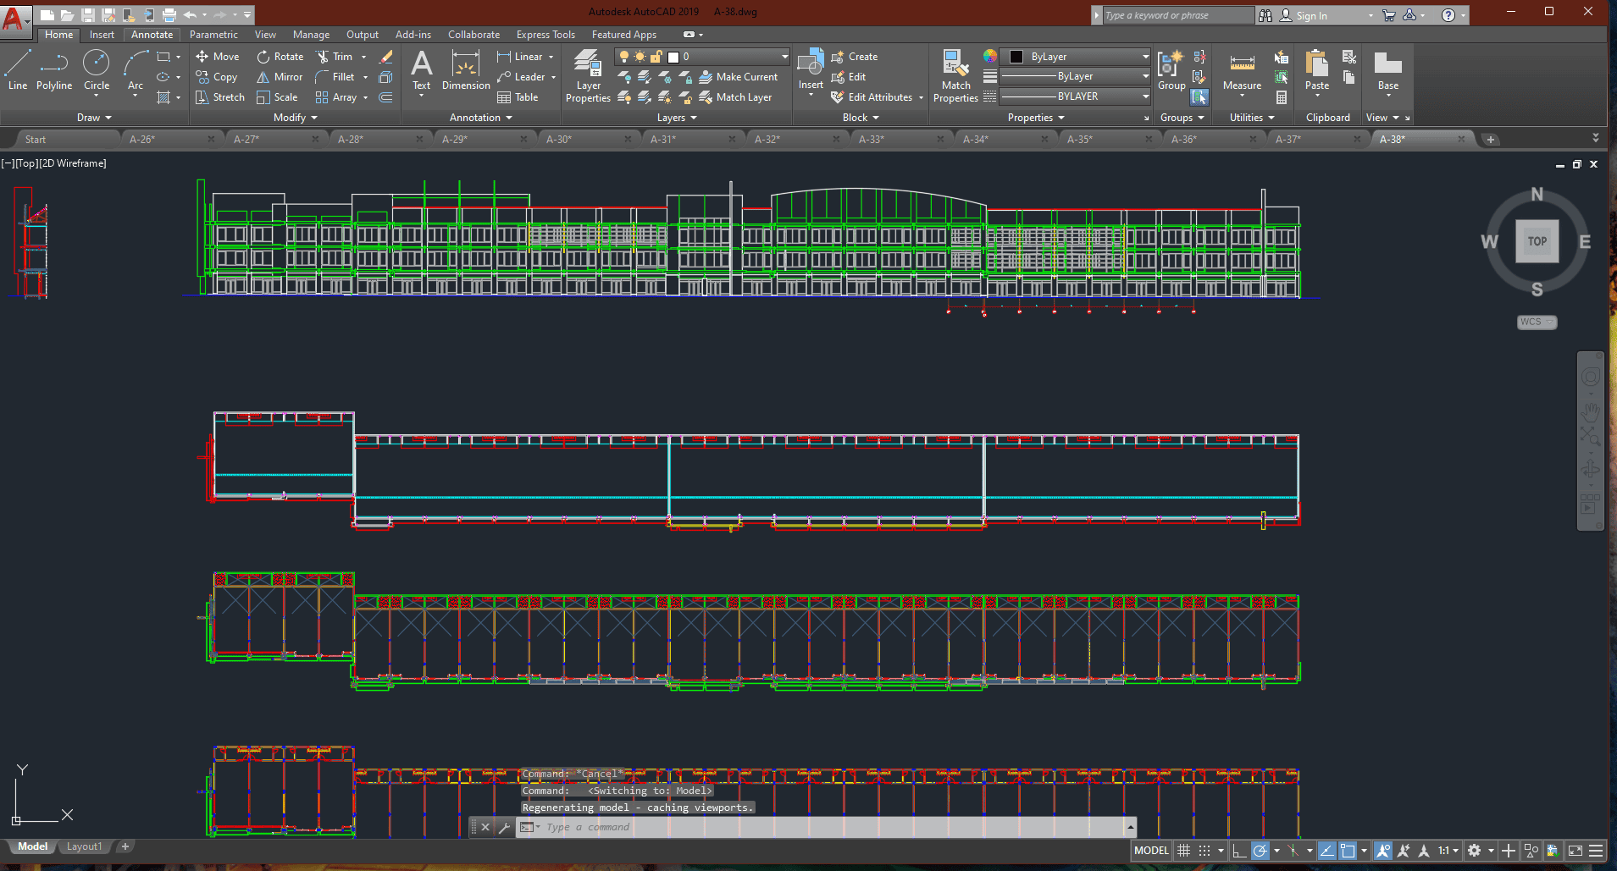Open the Annotate ribbon tab

tap(152, 35)
